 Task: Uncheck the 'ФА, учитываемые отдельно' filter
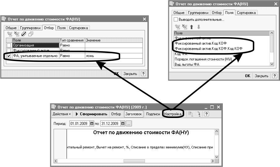tap(9, 56)
